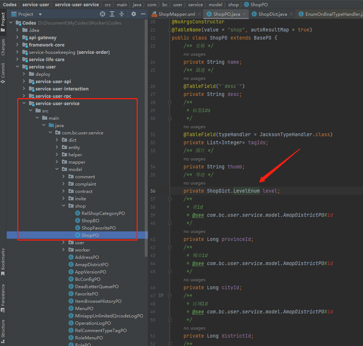
Task: Click ShopPO breadcrumb item
Action: coord(256,5)
